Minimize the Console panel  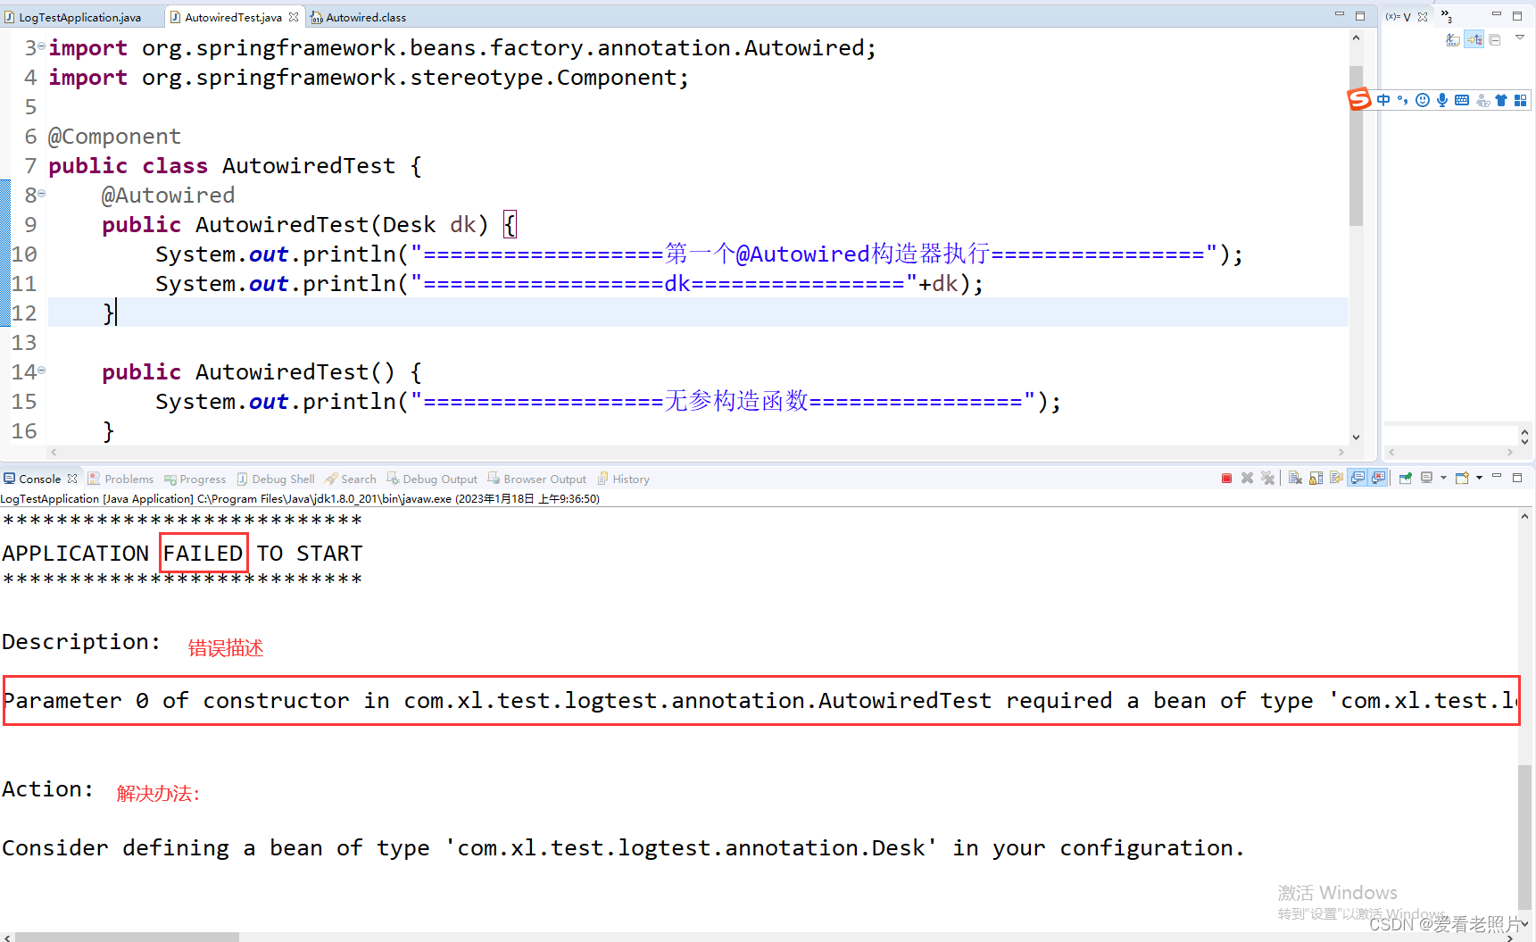(1497, 477)
